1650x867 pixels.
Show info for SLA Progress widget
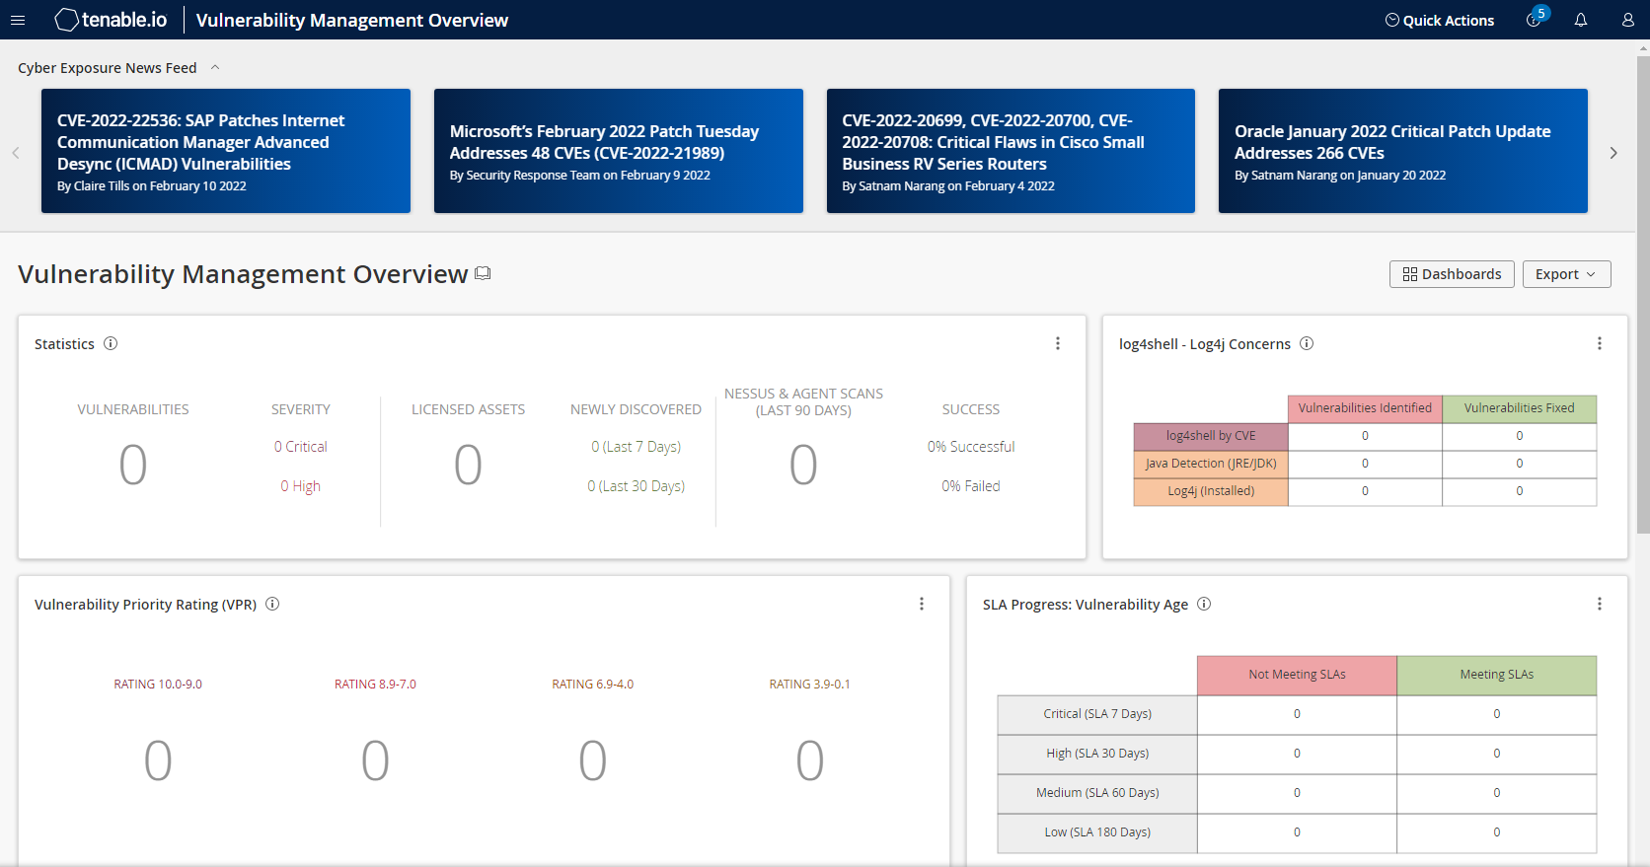click(1204, 604)
